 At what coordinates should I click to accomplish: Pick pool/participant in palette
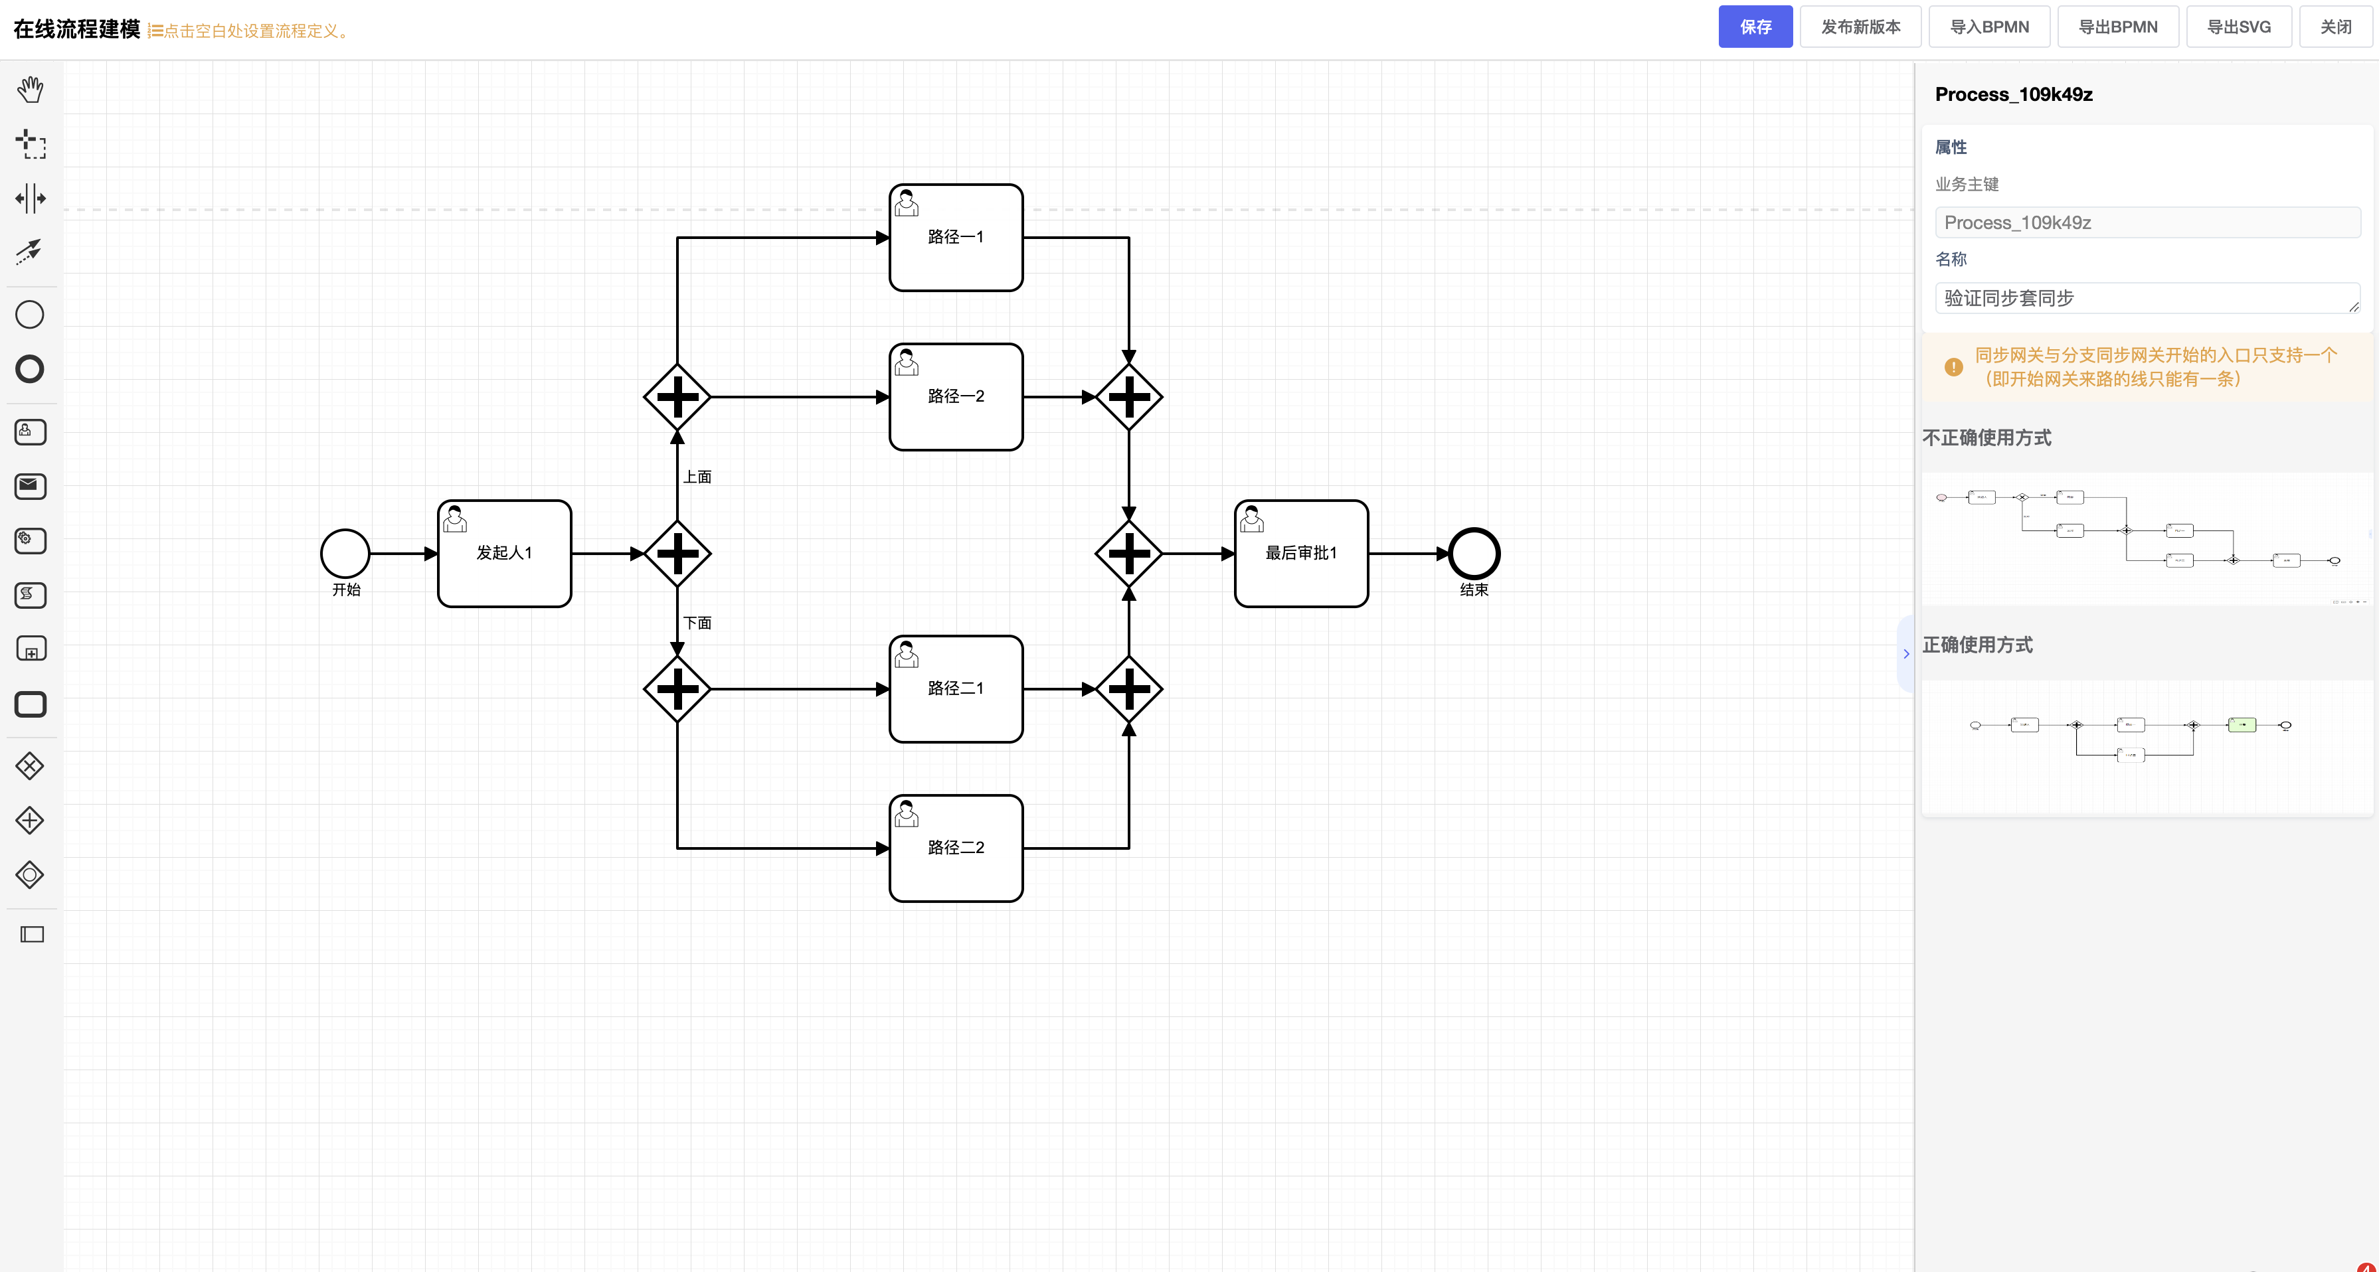(x=33, y=935)
